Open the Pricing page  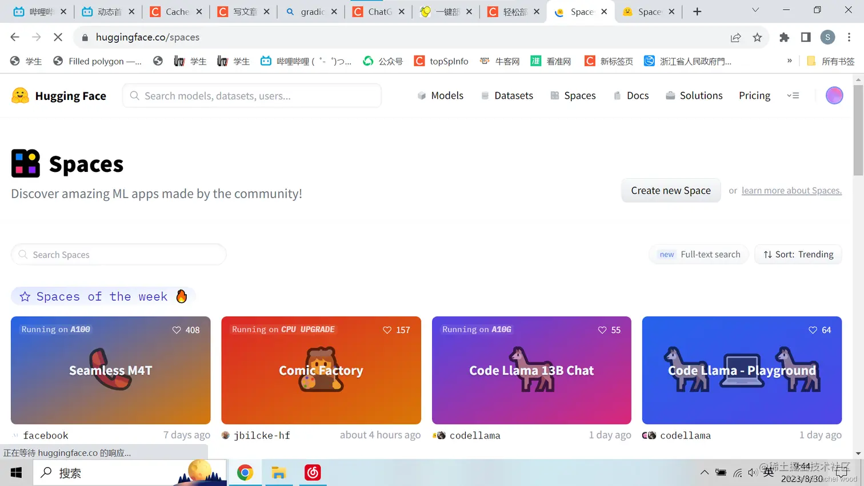[754, 95]
